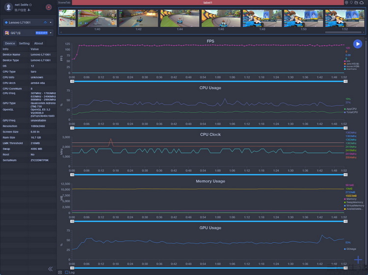The width and height of the screenshot is (368, 275).
Task: Click the highlighted blue tag beside QQ Speed
Action: (x=42, y=33)
